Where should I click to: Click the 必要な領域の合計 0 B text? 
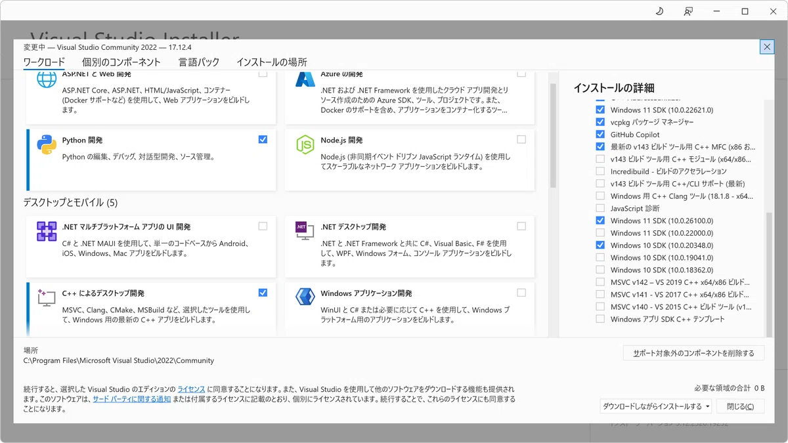730,388
